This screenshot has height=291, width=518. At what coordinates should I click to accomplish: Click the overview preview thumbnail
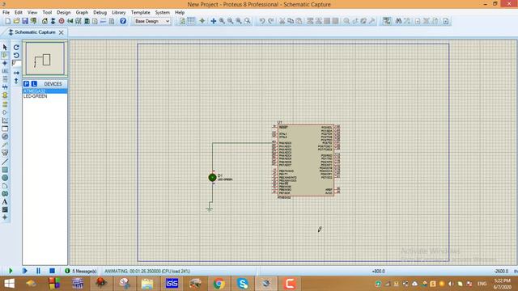tap(45, 58)
